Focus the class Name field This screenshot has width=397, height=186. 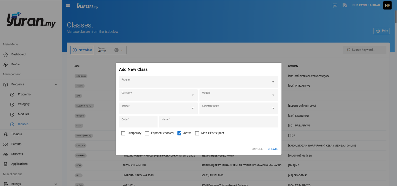click(219, 122)
